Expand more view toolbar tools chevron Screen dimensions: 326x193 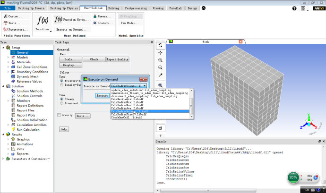coord(160,135)
